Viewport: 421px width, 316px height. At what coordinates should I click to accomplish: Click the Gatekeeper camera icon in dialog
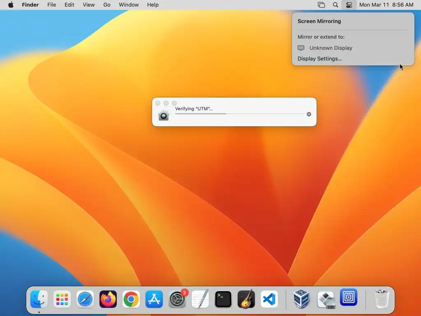[x=164, y=115]
